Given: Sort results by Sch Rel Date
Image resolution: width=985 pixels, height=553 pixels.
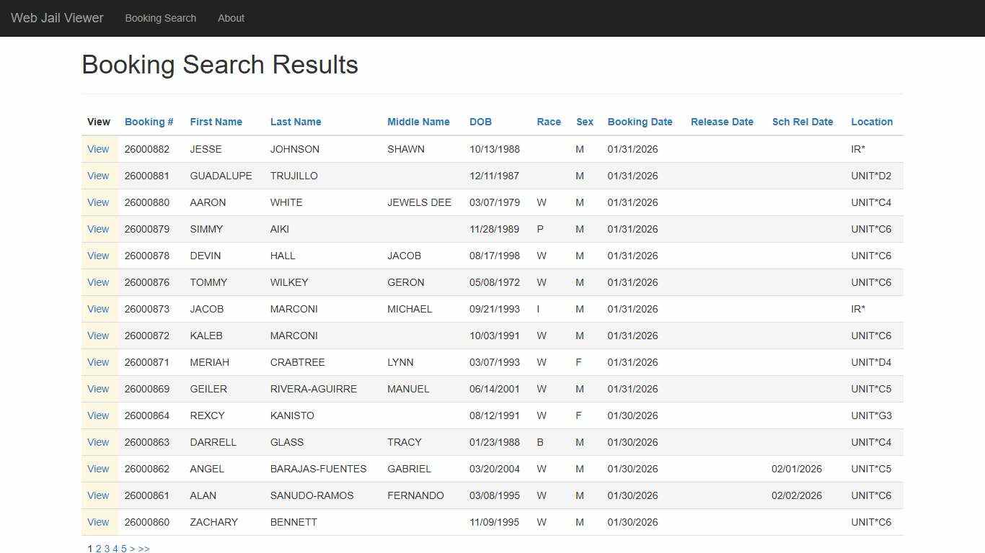Looking at the screenshot, I should [x=803, y=122].
